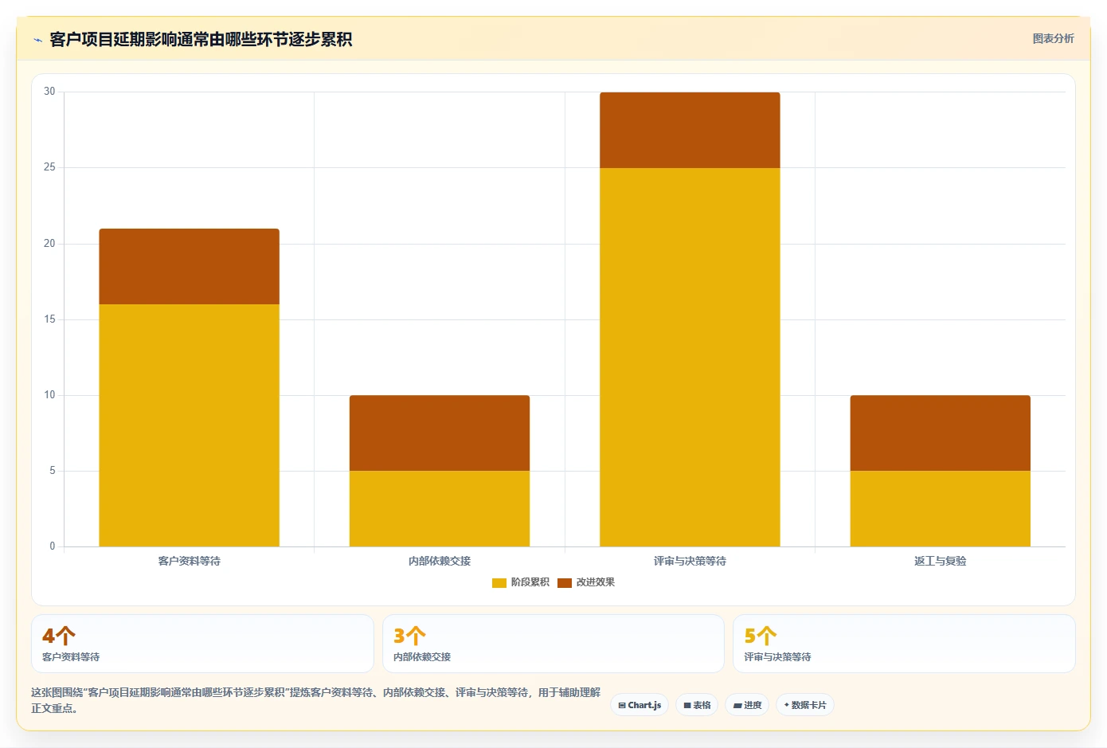Click the 返工与复验 x-axis label
Viewport: 1107px width, 748px height.
click(941, 561)
